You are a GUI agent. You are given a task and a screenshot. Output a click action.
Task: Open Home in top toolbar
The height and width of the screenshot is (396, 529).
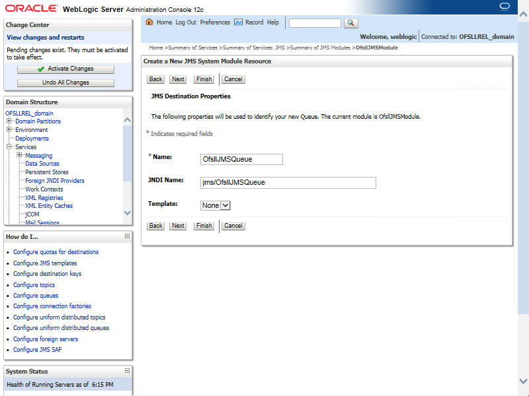[x=164, y=22]
